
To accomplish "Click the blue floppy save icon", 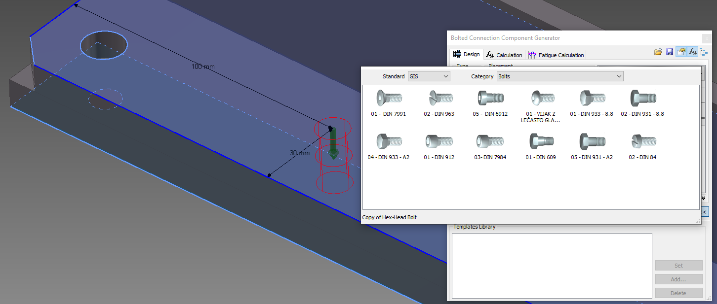I will point(670,52).
